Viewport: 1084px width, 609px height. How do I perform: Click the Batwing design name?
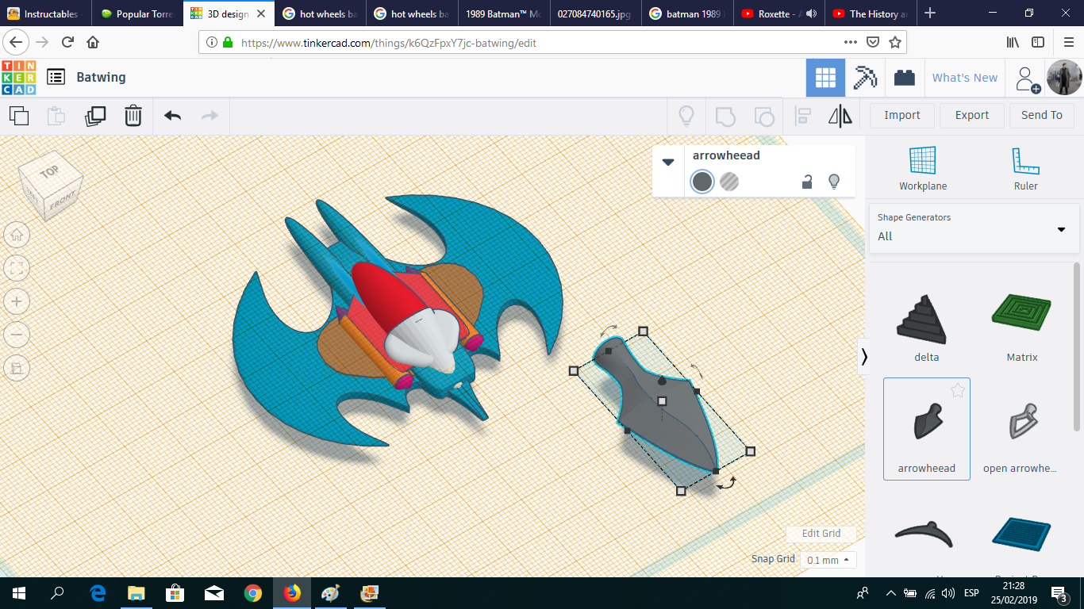click(101, 77)
